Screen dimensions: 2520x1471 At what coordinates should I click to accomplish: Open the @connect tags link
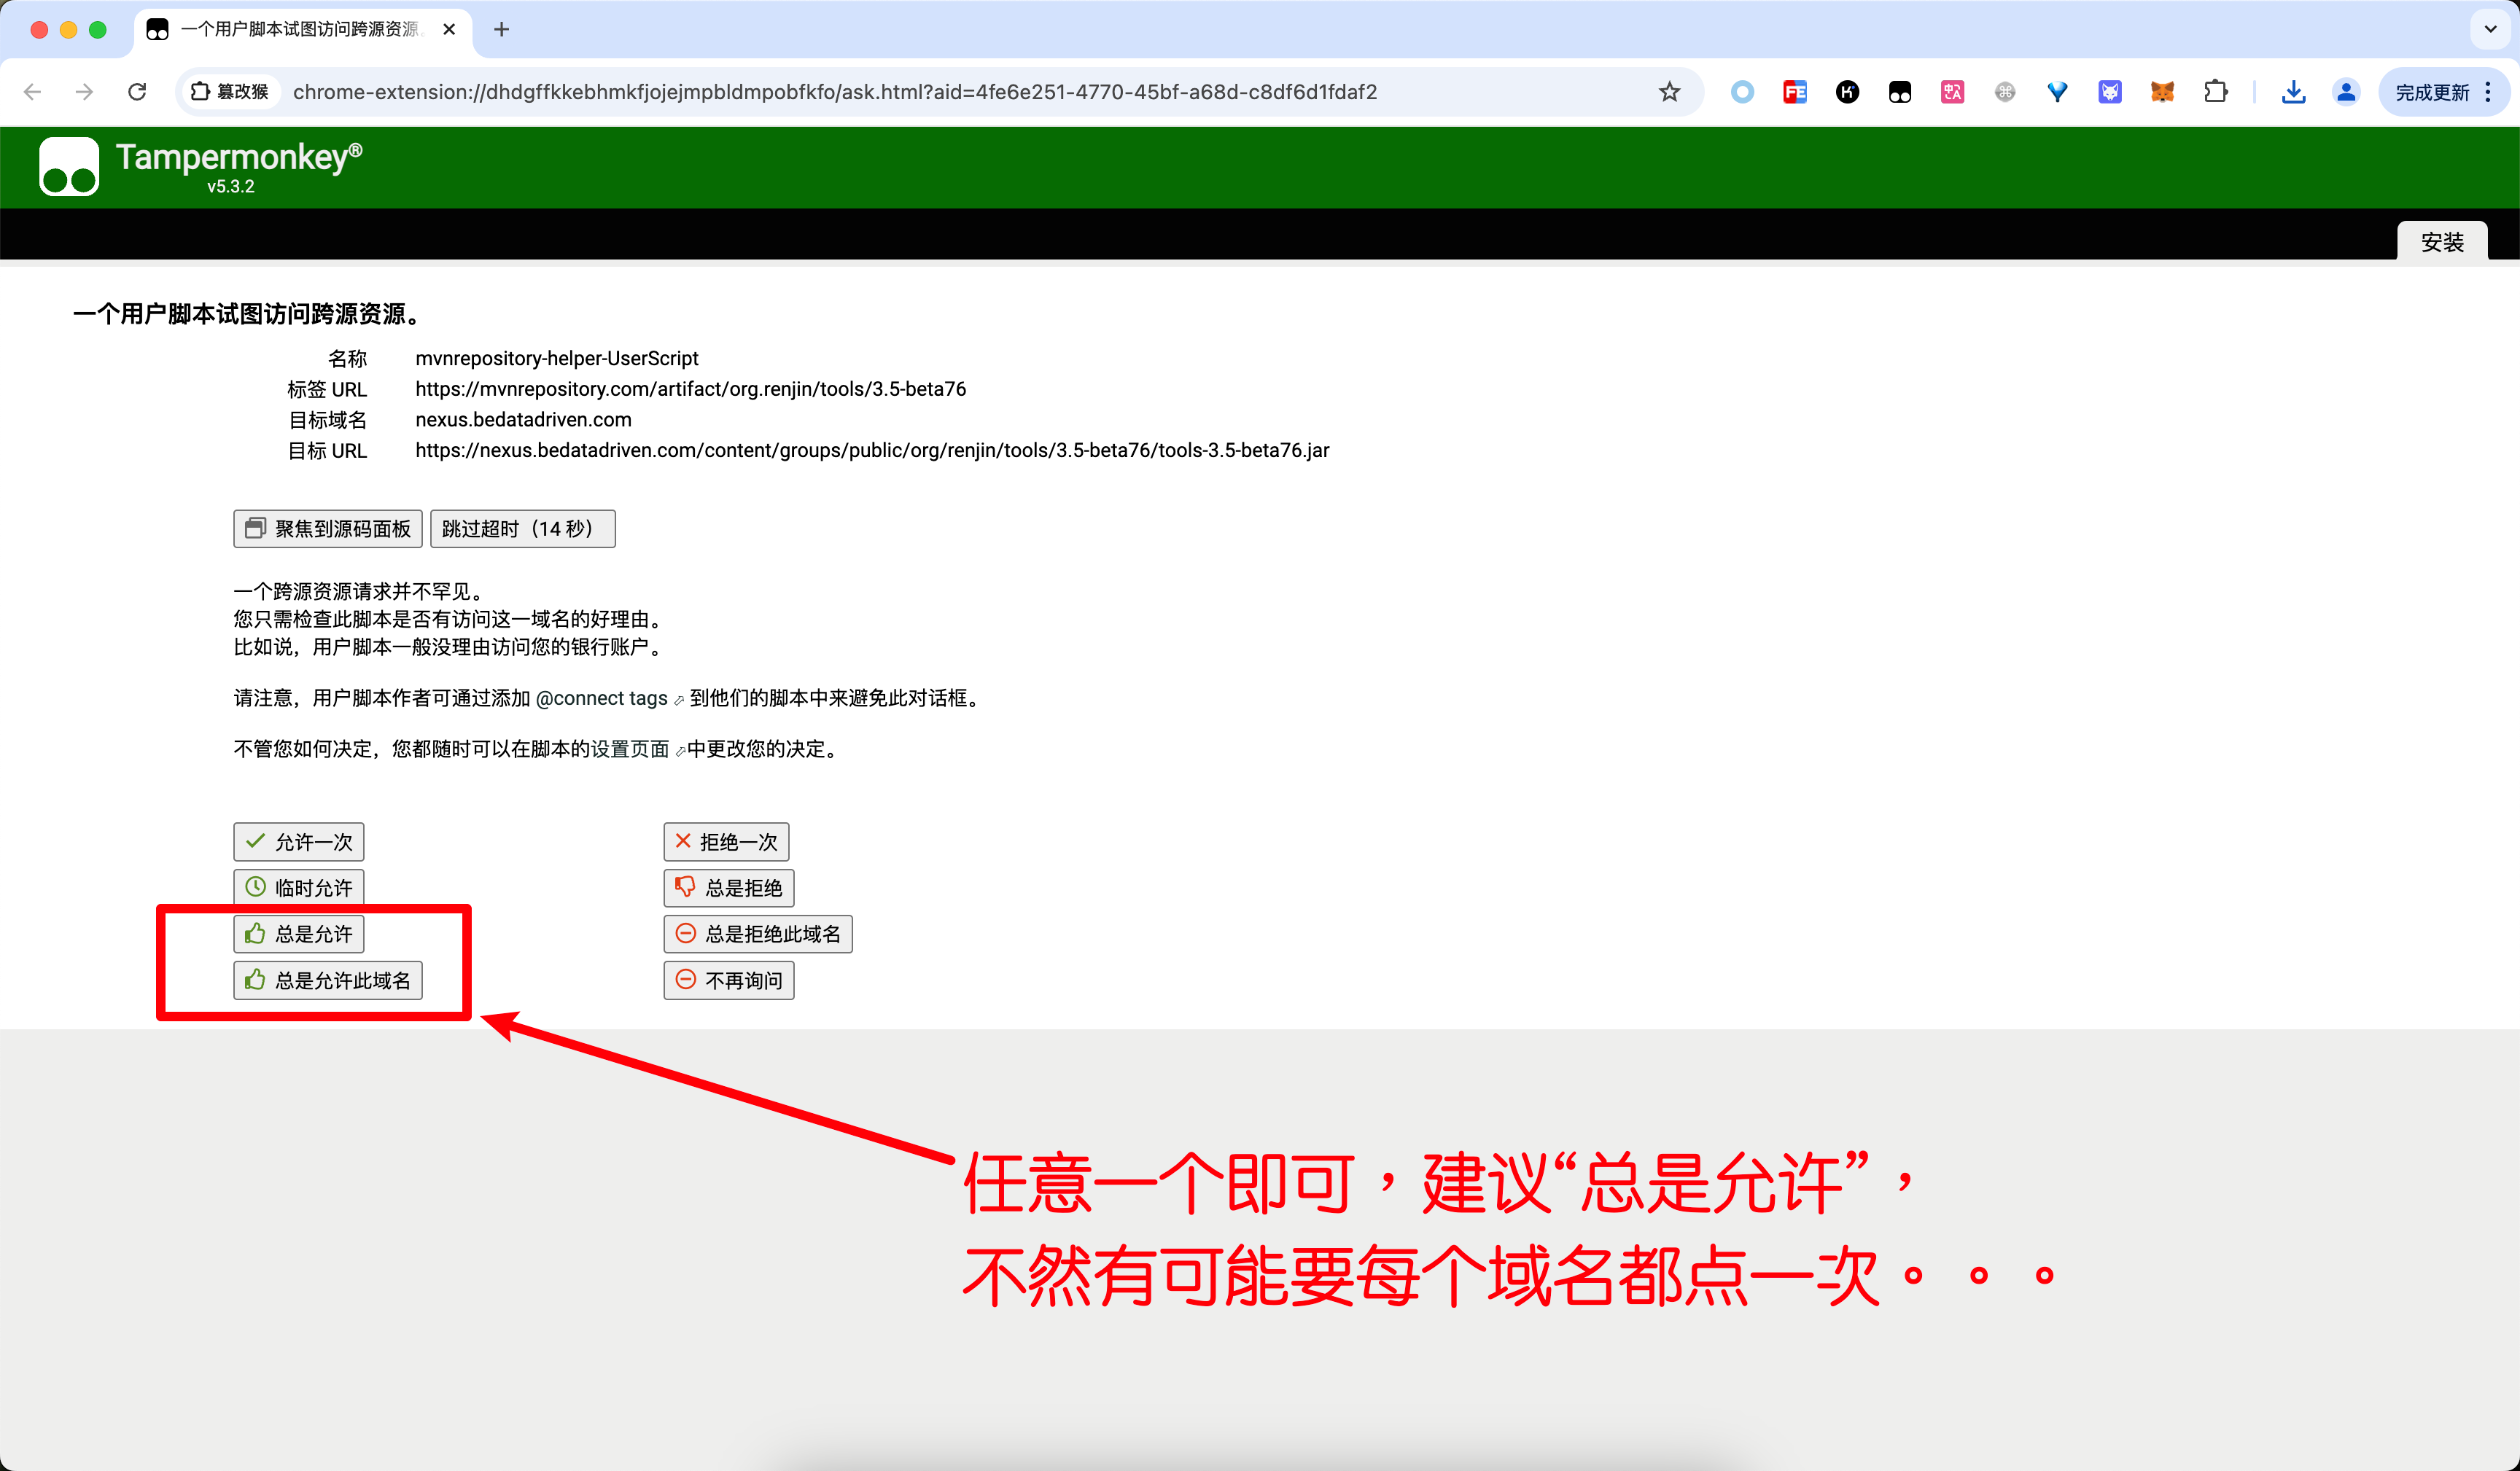(x=603, y=698)
